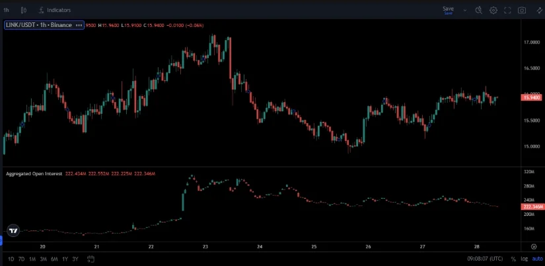
Task: Set date range to 3Y
Action: (x=75, y=259)
